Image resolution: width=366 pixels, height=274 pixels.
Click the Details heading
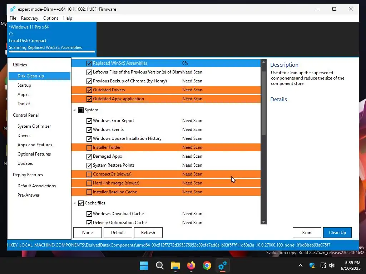(278, 100)
